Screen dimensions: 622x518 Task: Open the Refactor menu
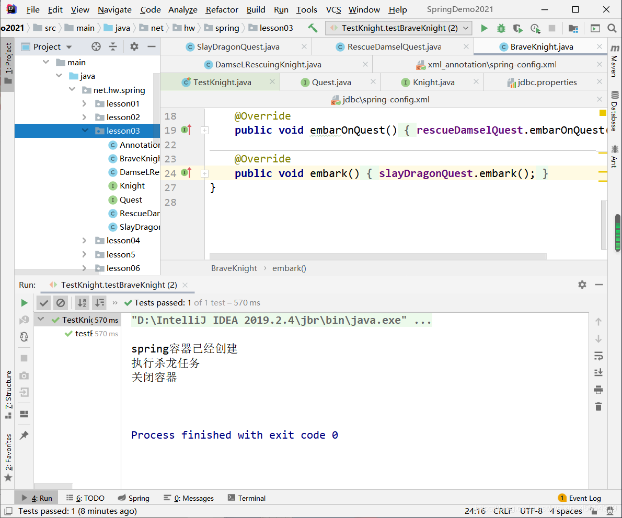click(222, 9)
